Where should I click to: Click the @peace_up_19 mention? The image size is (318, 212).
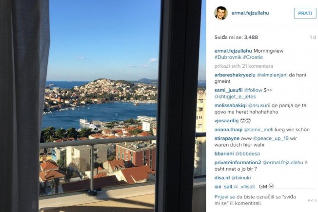271,138
